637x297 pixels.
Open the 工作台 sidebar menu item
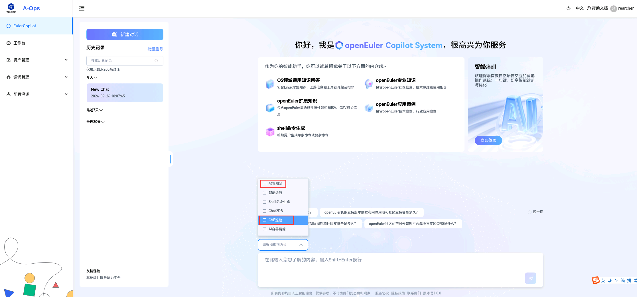[19, 43]
